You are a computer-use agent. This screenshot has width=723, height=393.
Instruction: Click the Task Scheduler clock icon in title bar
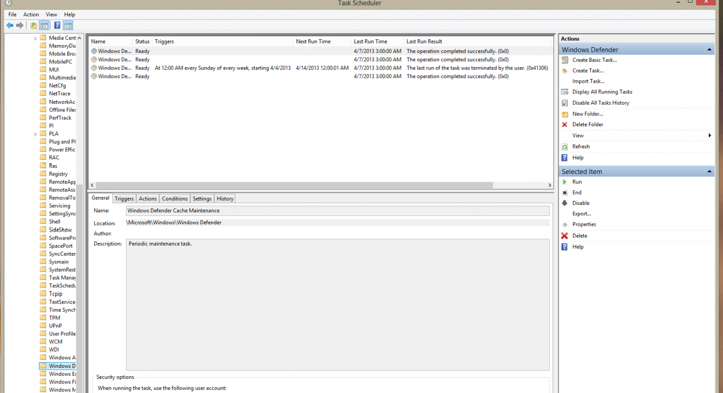coord(8,3)
